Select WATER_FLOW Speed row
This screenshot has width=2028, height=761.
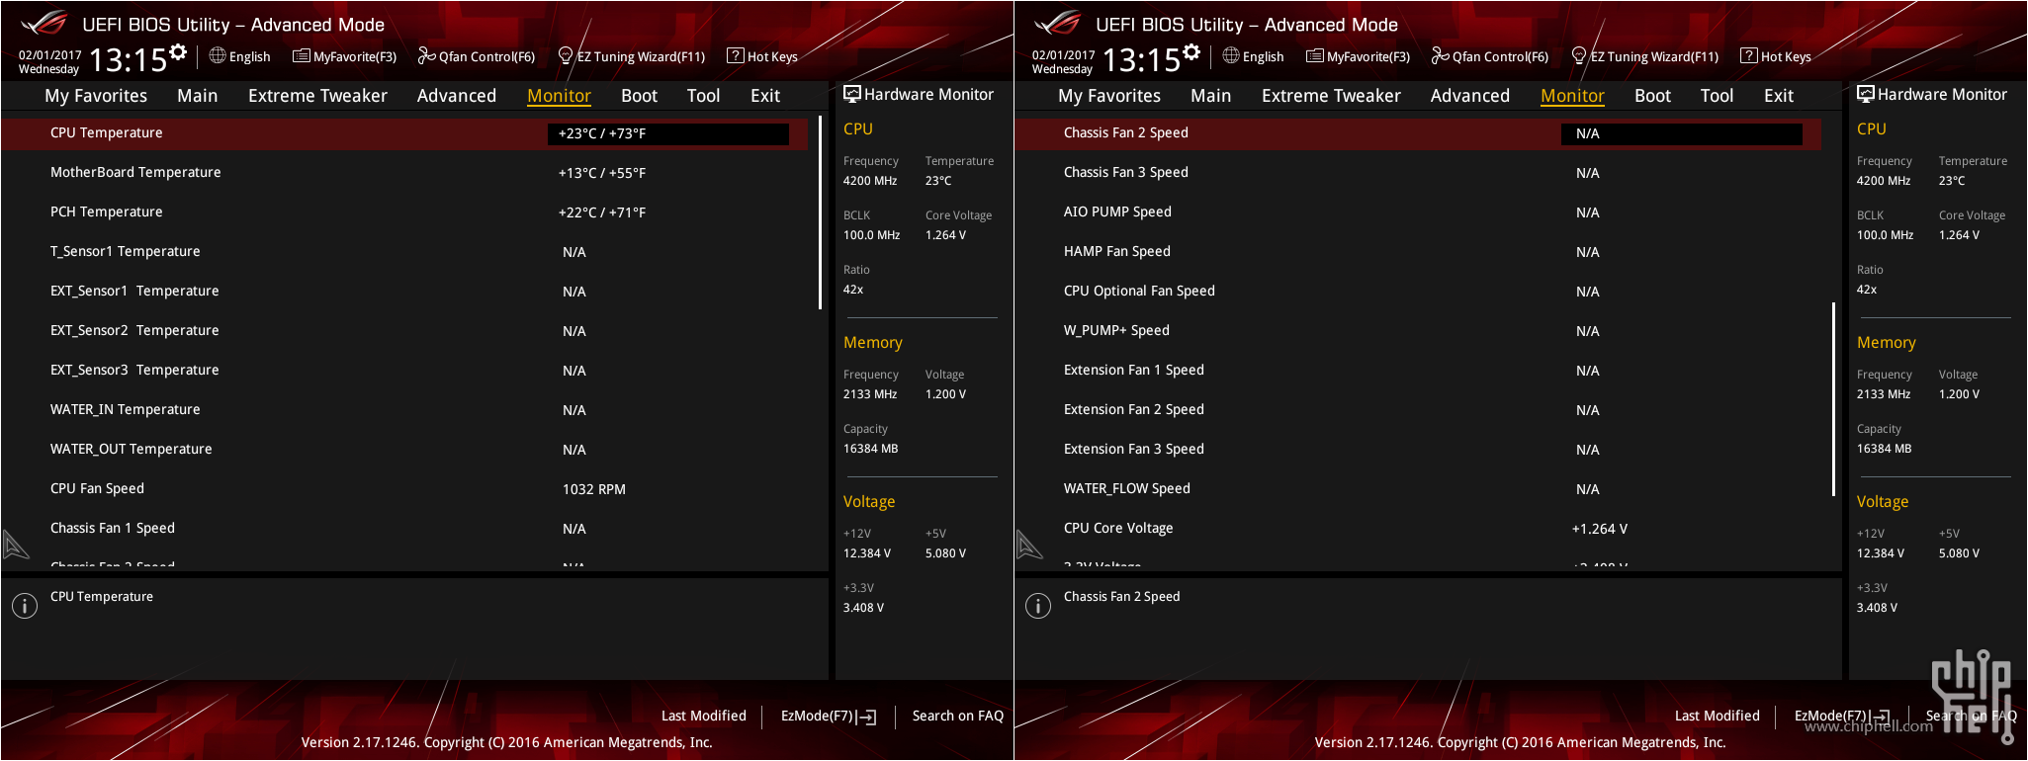(x=1419, y=489)
